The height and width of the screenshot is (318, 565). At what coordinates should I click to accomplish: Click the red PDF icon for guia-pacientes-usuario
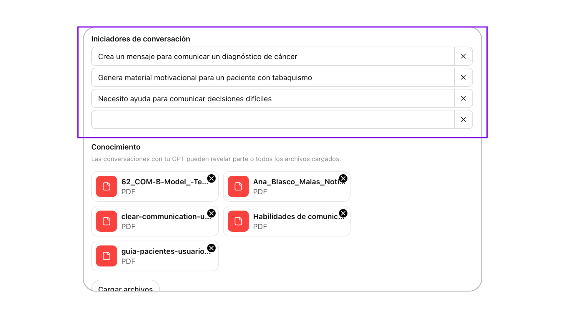pos(107,256)
